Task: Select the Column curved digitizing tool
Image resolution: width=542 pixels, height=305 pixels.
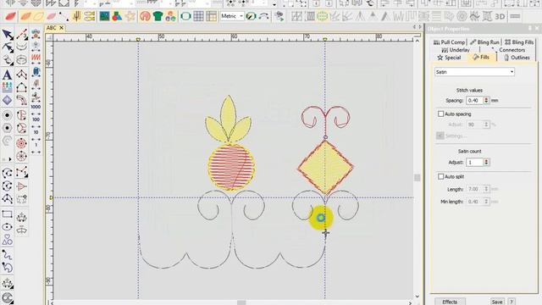Action: 21,101
